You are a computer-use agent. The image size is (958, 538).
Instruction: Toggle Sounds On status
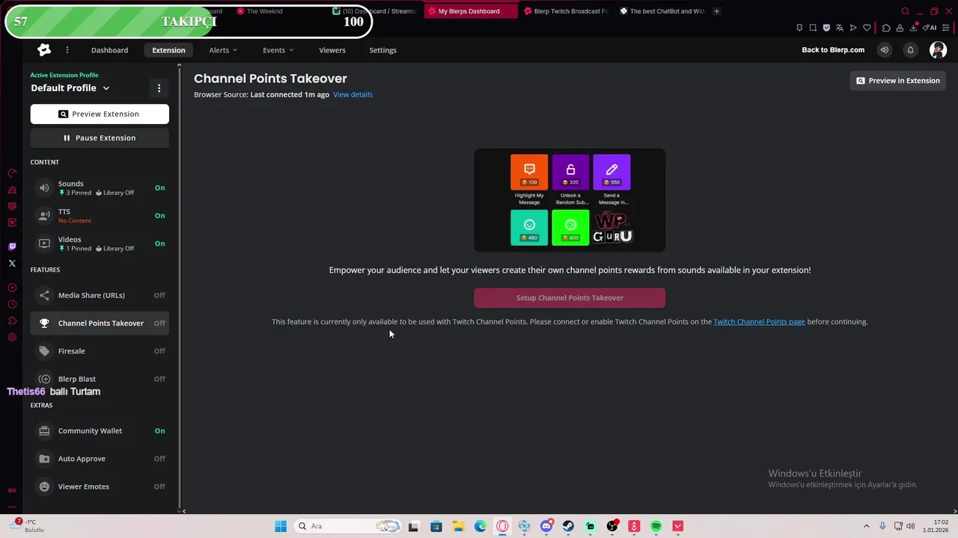[159, 188]
